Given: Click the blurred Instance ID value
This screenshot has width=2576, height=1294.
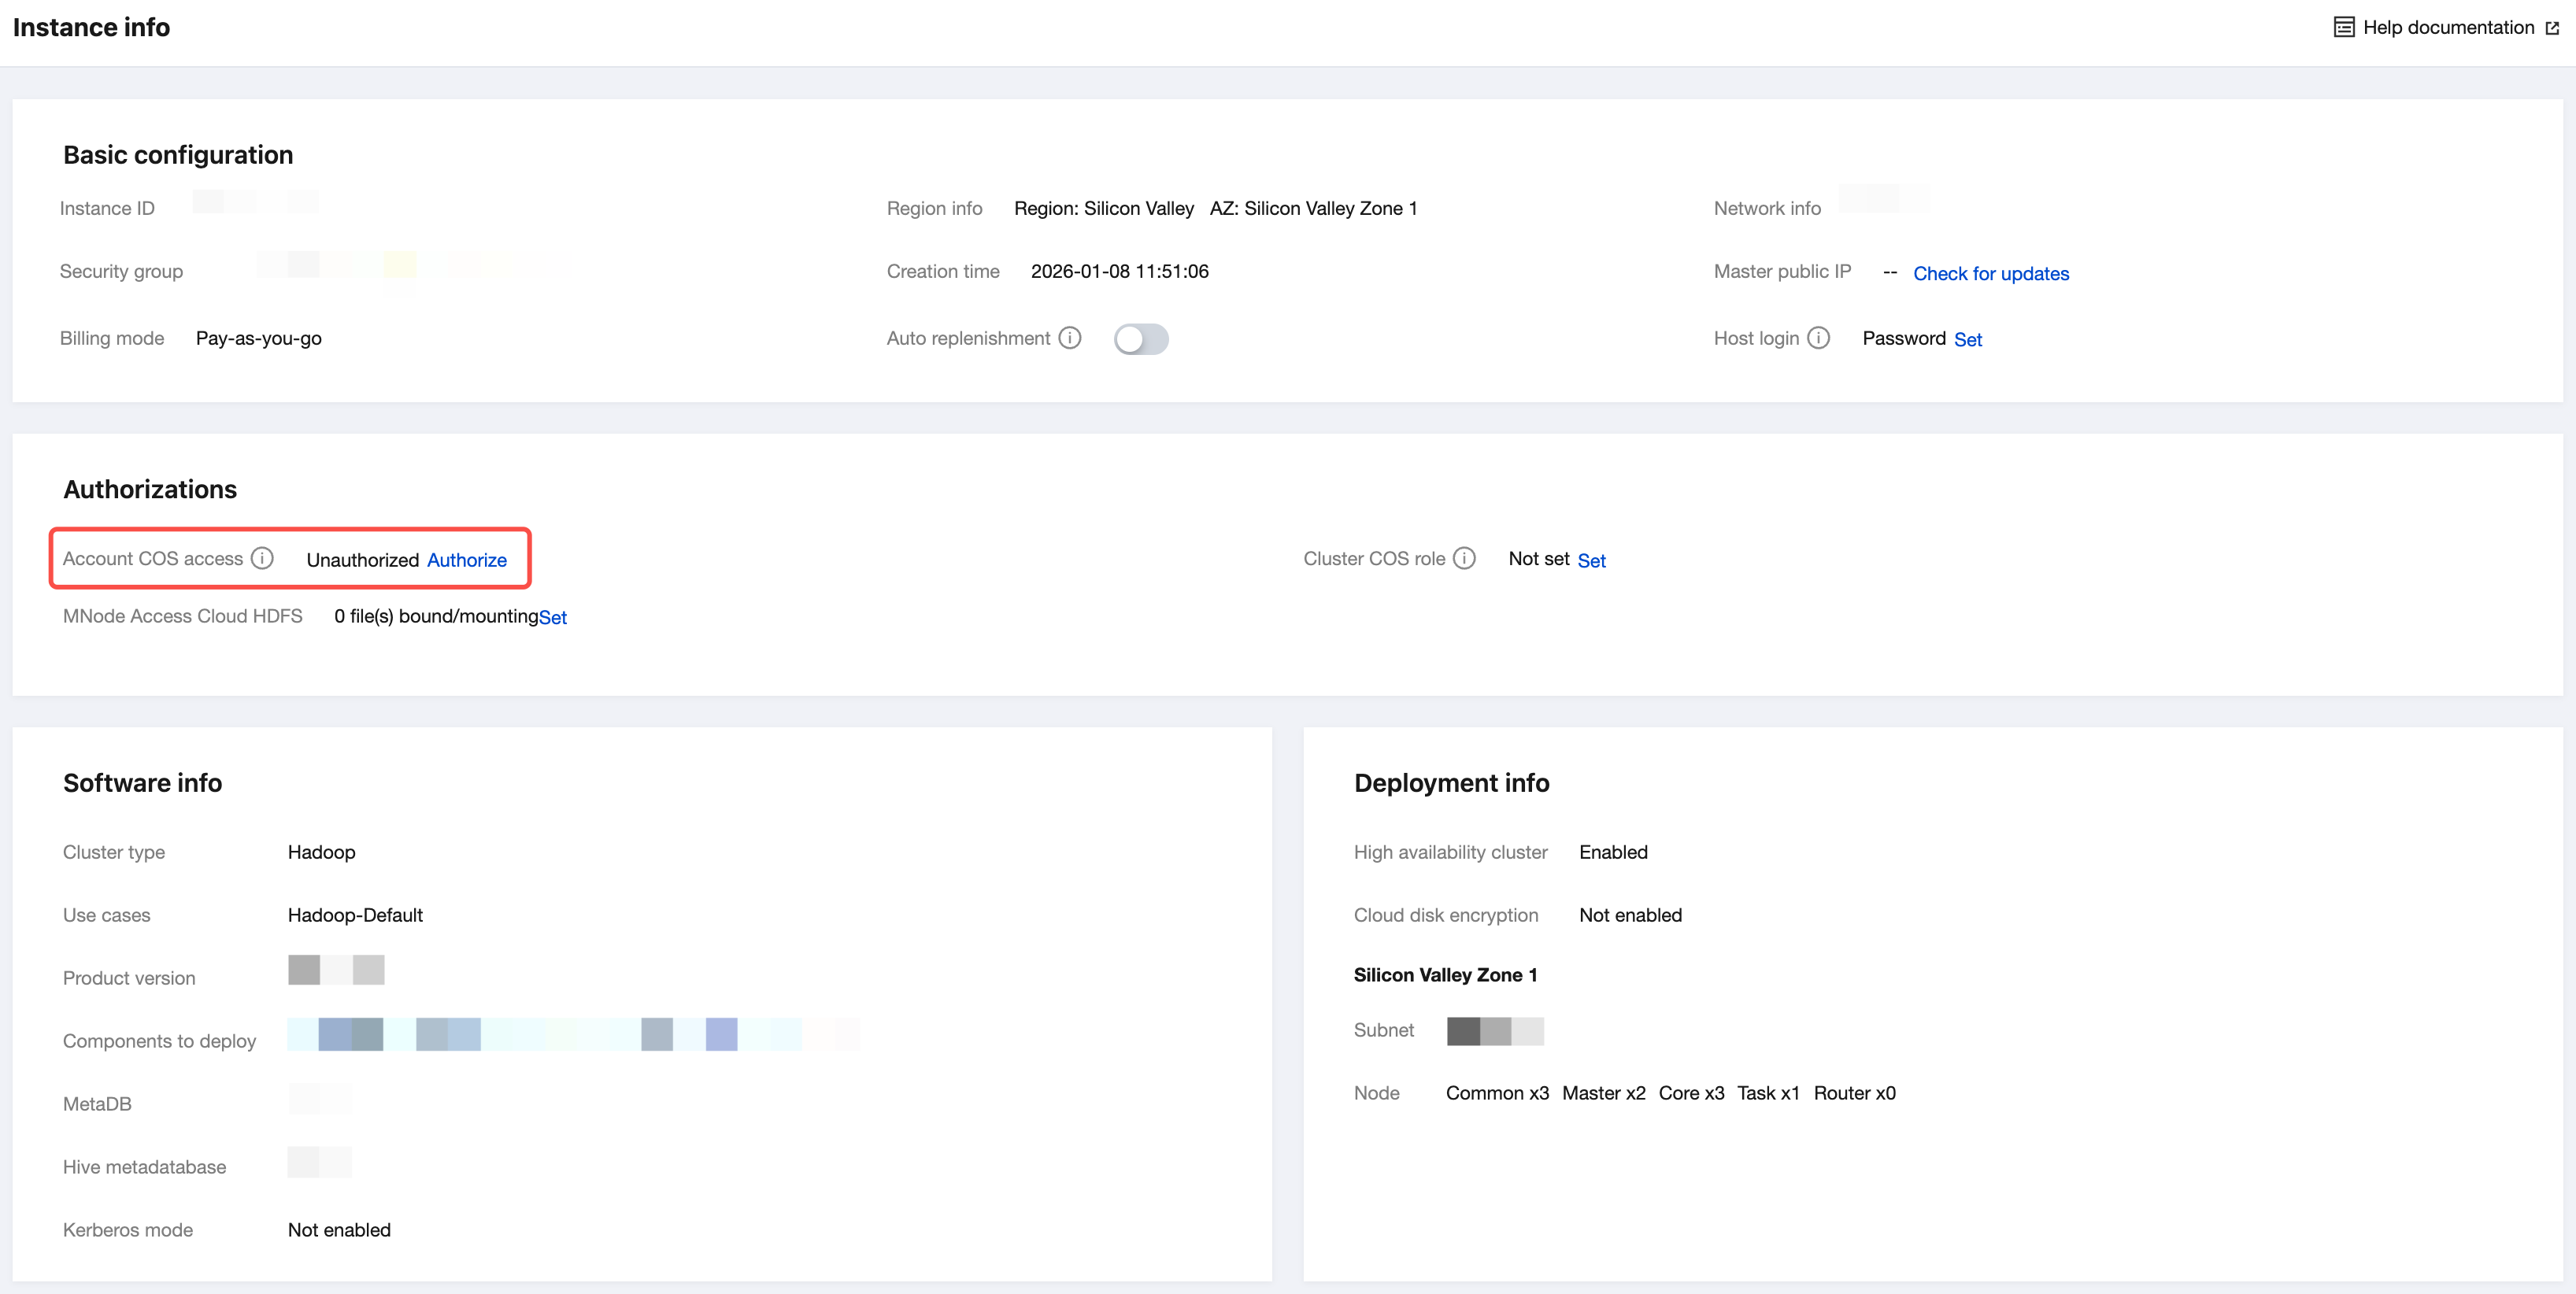Looking at the screenshot, I should pos(255,201).
